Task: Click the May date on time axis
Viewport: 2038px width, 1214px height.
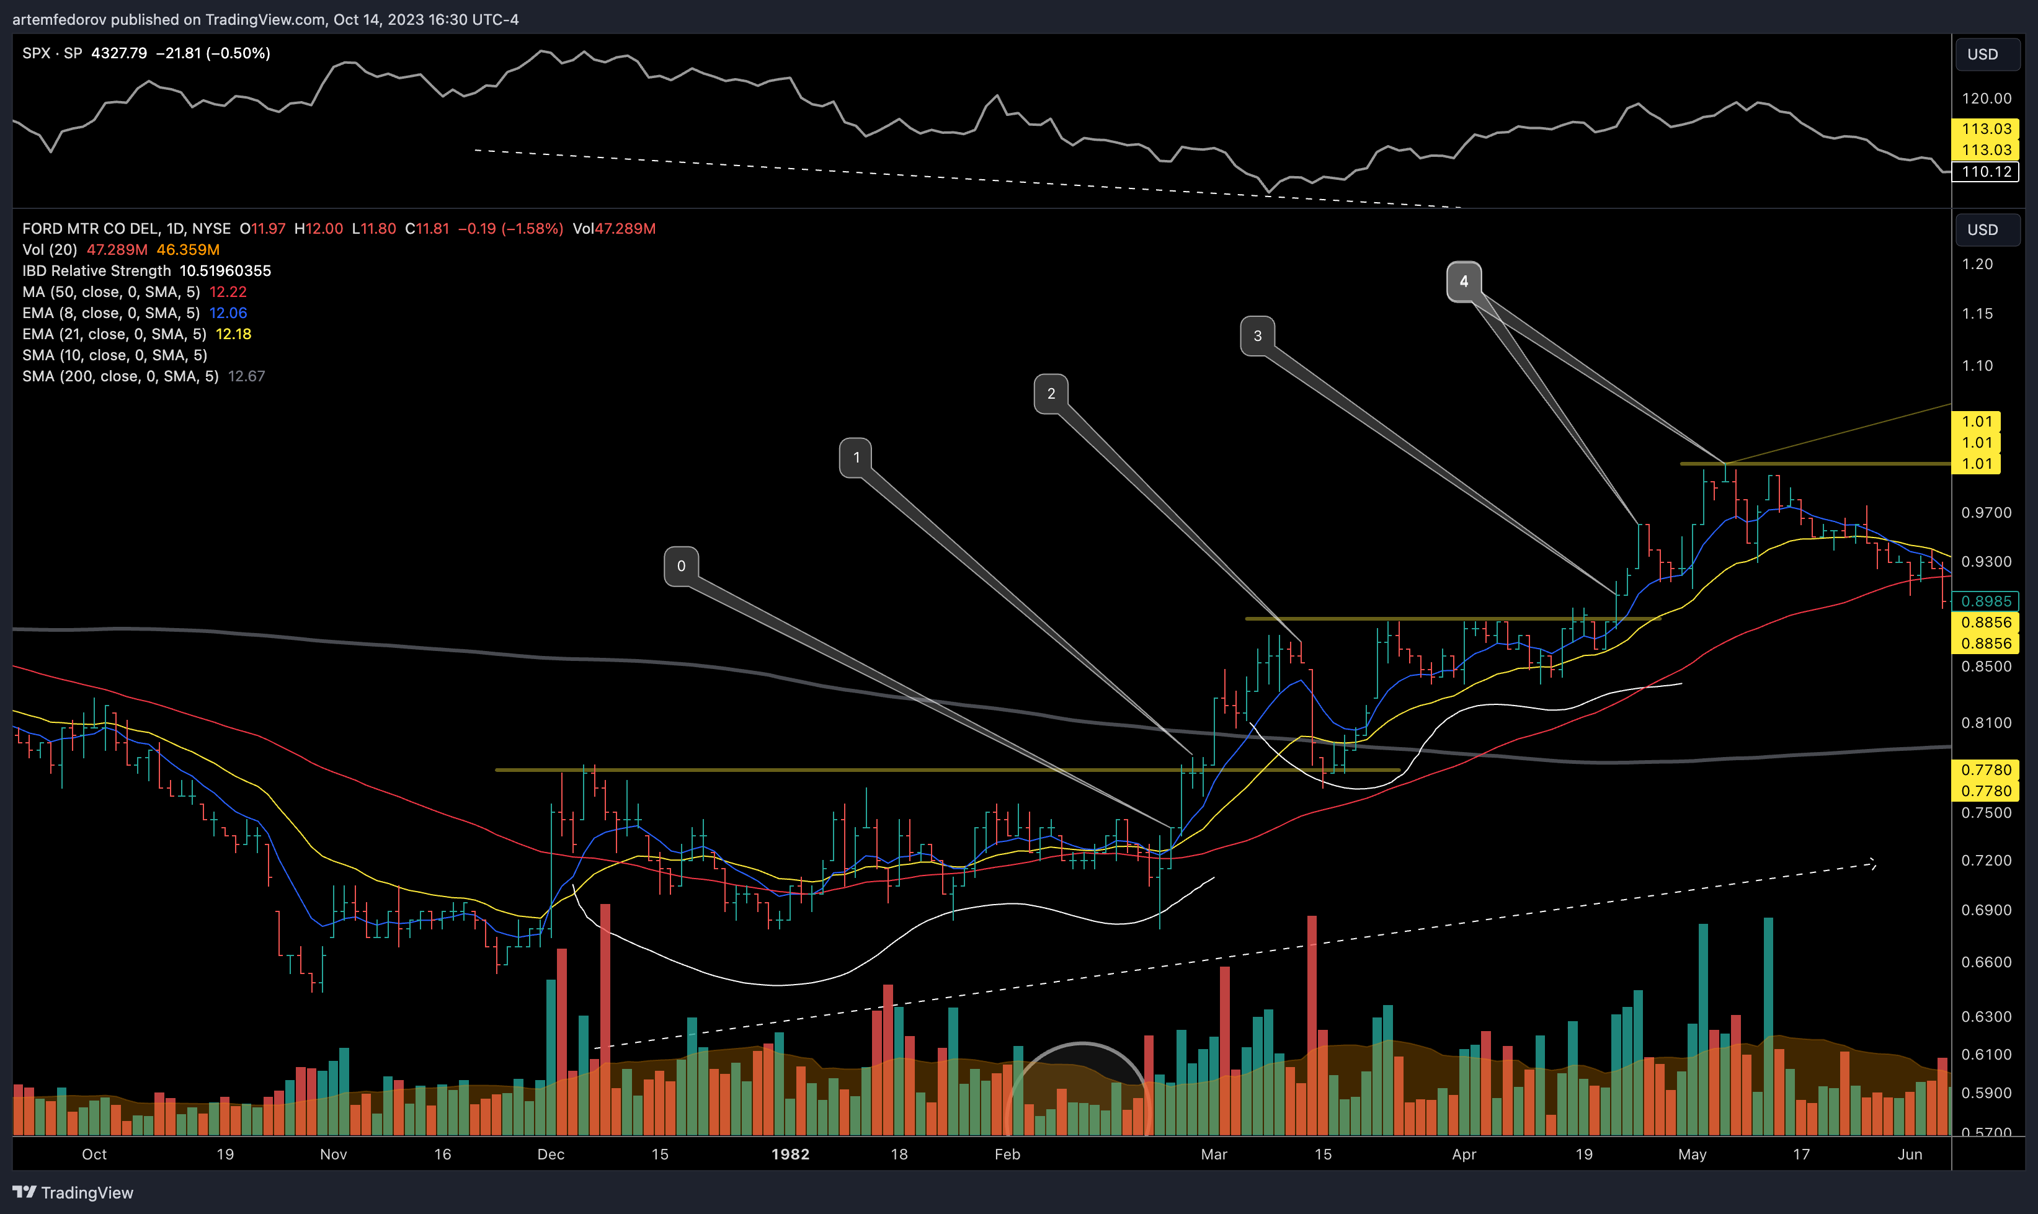Action: click(x=1692, y=1154)
